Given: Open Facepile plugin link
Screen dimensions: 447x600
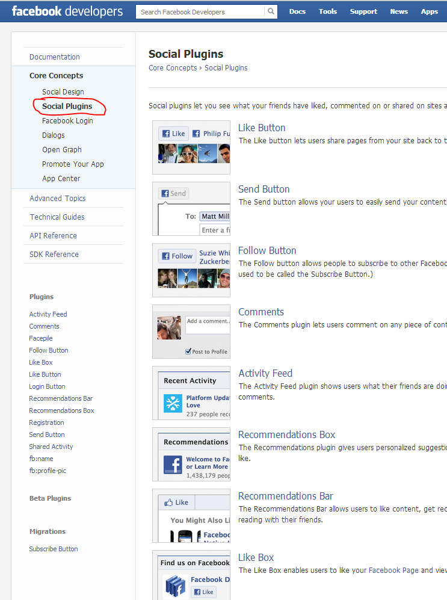Looking at the screenshot, I should tap(41, 338).
